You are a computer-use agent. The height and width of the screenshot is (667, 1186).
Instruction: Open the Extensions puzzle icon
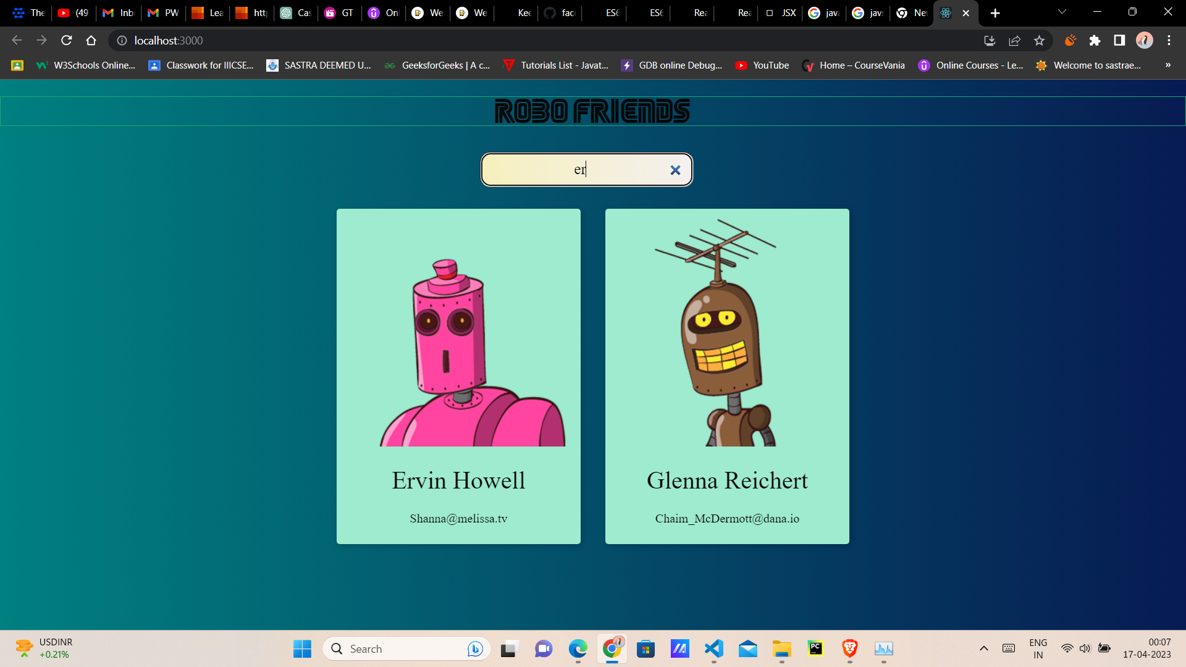[1095, 40]
